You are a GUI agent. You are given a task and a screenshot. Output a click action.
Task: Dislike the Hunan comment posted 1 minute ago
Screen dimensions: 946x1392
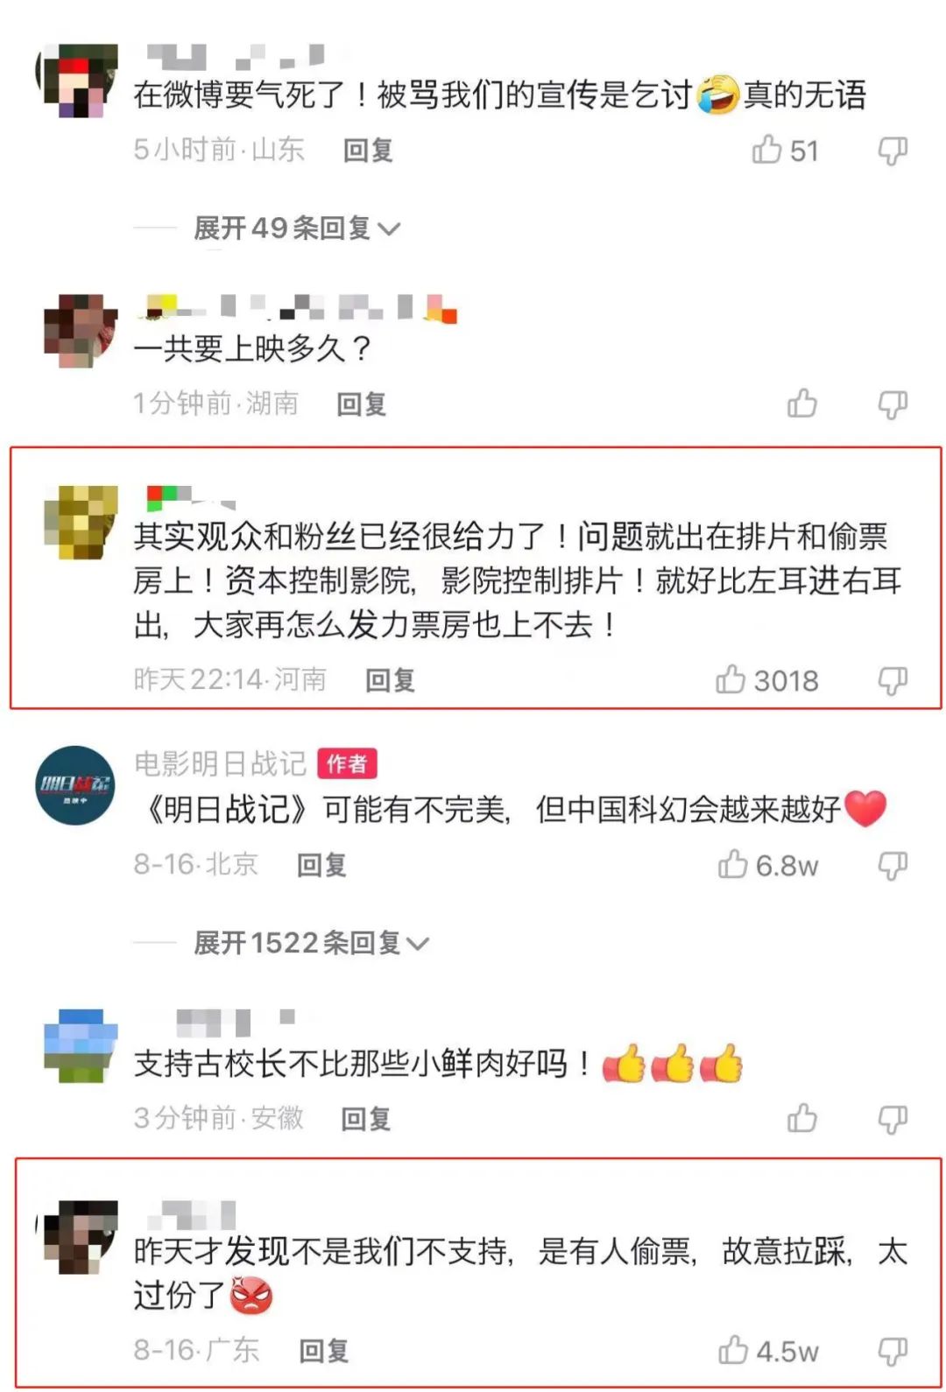(x=893, y=404)
